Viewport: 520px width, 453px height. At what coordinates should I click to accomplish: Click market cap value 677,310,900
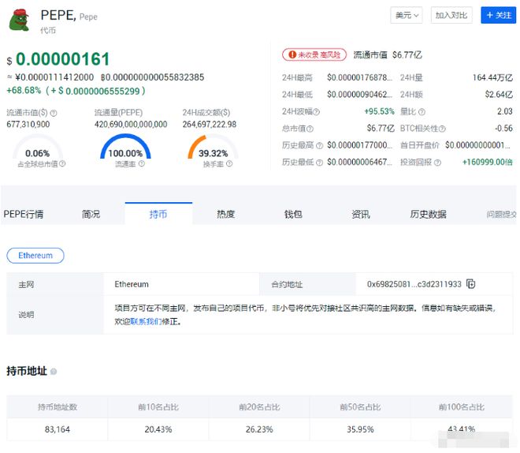pyautogui.click(x=28, y=125)
